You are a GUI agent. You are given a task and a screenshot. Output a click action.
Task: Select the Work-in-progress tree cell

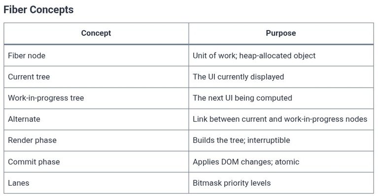[96, 98]
